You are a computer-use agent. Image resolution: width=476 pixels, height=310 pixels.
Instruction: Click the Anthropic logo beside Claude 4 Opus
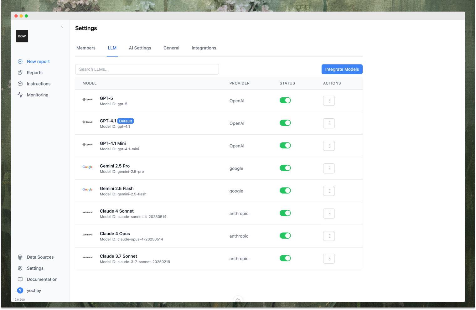coord(87,235)
